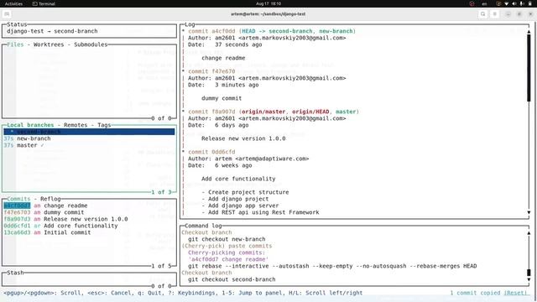Viewport: 537px width, 302px height.
Task: Open the Activities overview
Action: 13,3
